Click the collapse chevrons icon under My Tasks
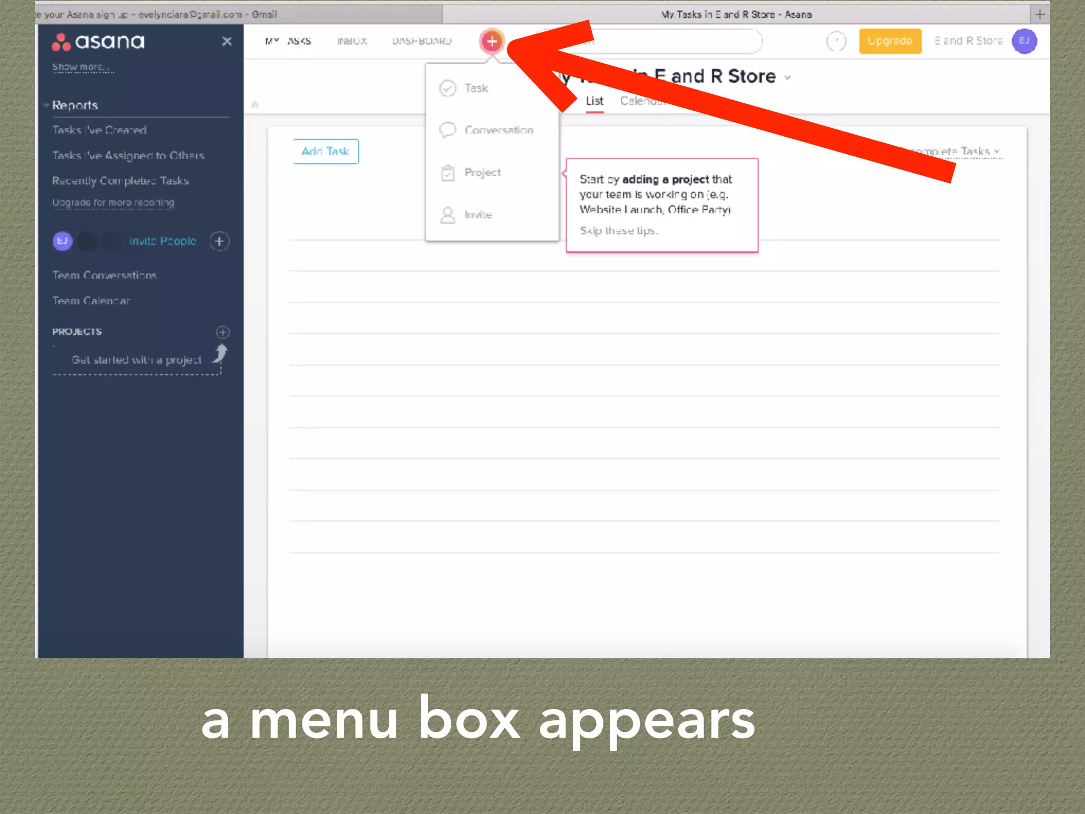The image size is (1085, 814). click(x=255, y=104)
